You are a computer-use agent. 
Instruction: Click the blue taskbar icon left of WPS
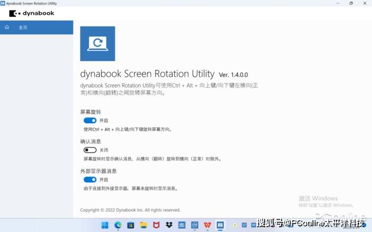pyautogui.click(x=195, y=225)
